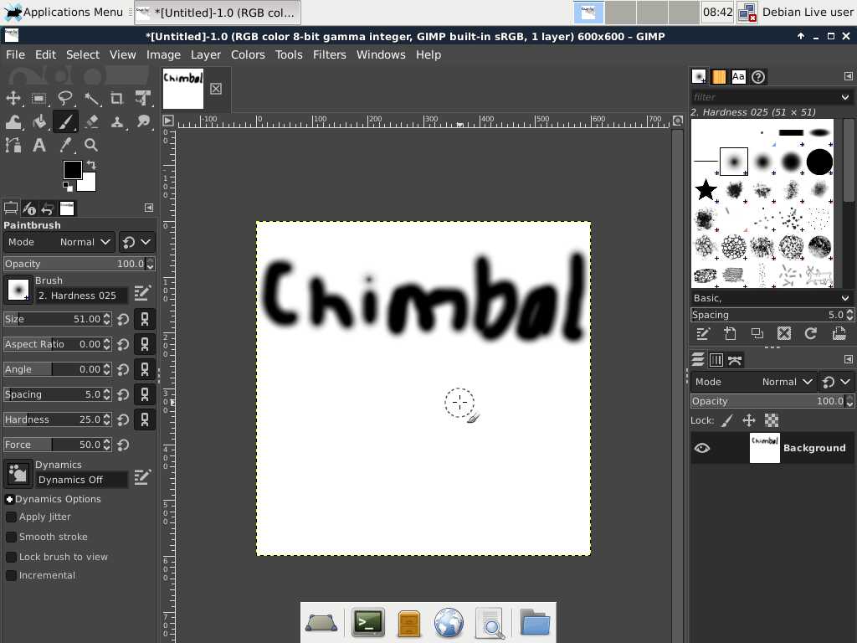The height and width of the screenshot is (643, 857).
Task: Select the Zoom magnifier tool
Action: coord(91,146)
